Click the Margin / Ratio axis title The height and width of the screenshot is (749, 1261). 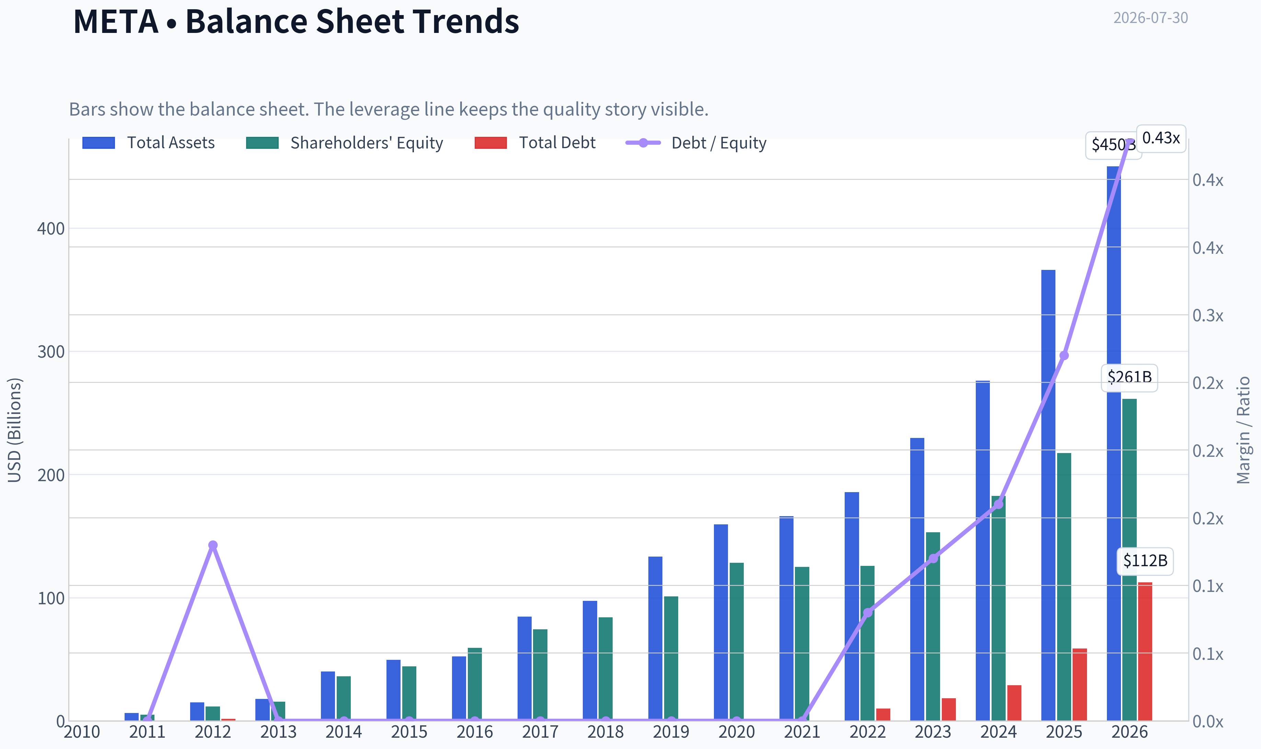pyautogui.click(x=1243, y=430)
